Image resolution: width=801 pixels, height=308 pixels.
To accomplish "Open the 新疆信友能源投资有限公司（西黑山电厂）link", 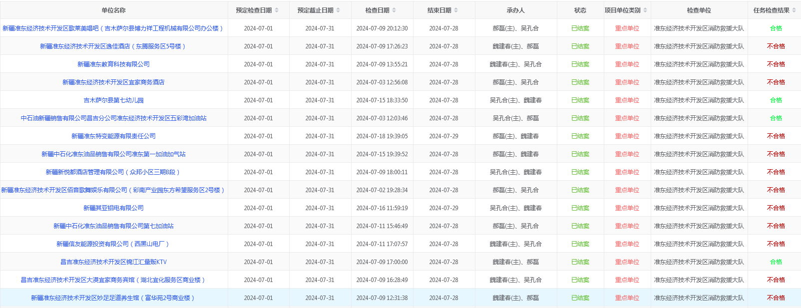I will (x=113, y=244).
